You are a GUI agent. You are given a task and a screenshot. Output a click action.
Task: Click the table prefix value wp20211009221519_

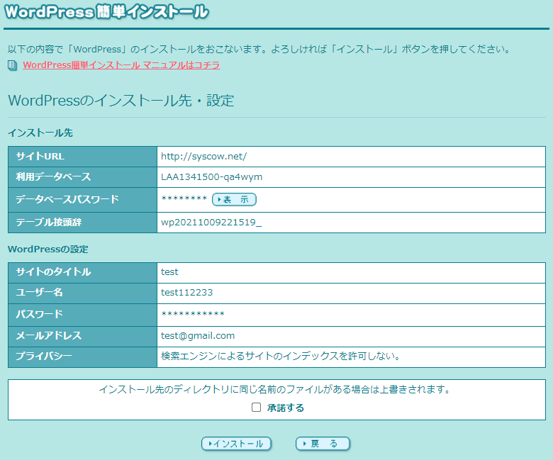click(211, 223)
